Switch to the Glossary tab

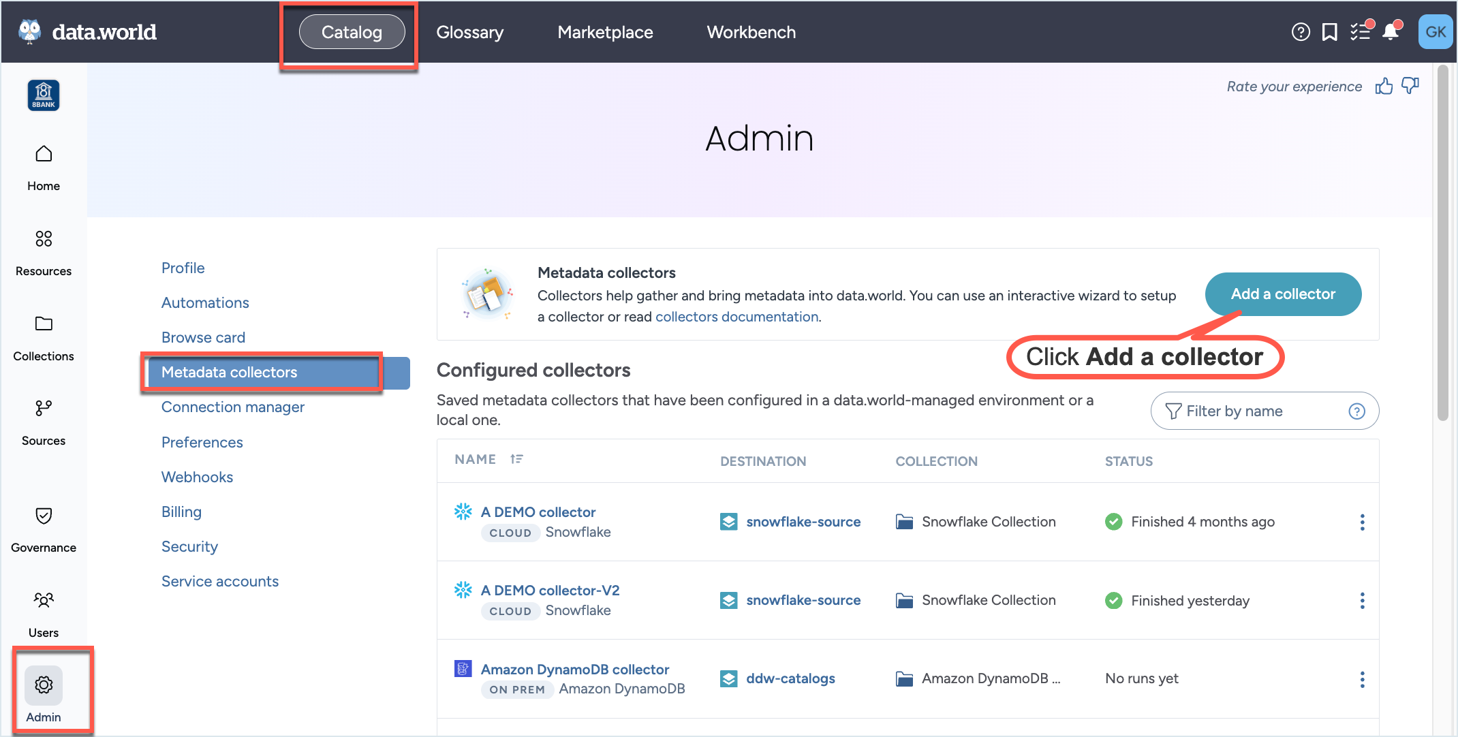point(469,32)
